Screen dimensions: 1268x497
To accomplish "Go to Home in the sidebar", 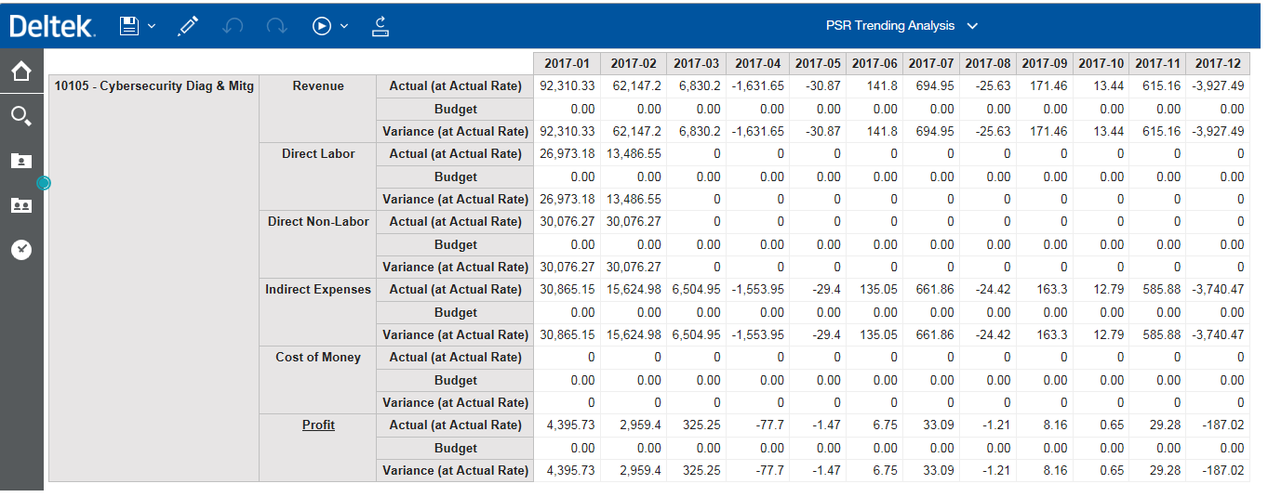I will click(21, 71).
